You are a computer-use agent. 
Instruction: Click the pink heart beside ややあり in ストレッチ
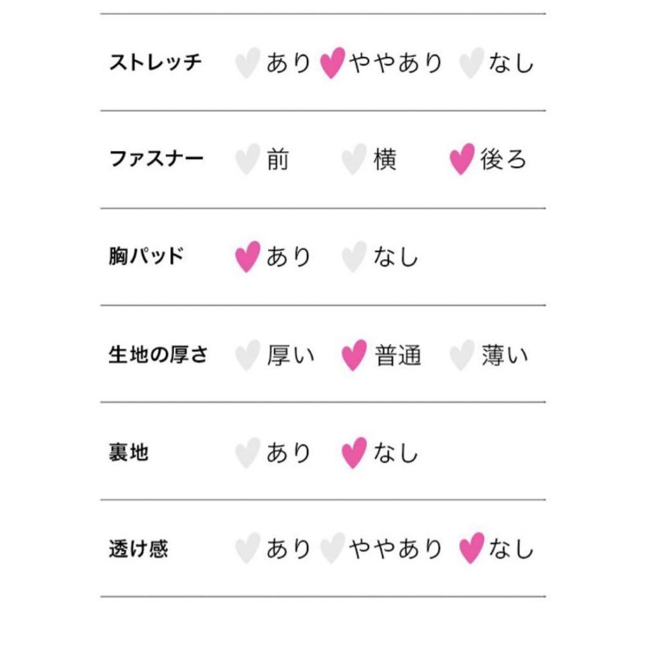(333, 63)
